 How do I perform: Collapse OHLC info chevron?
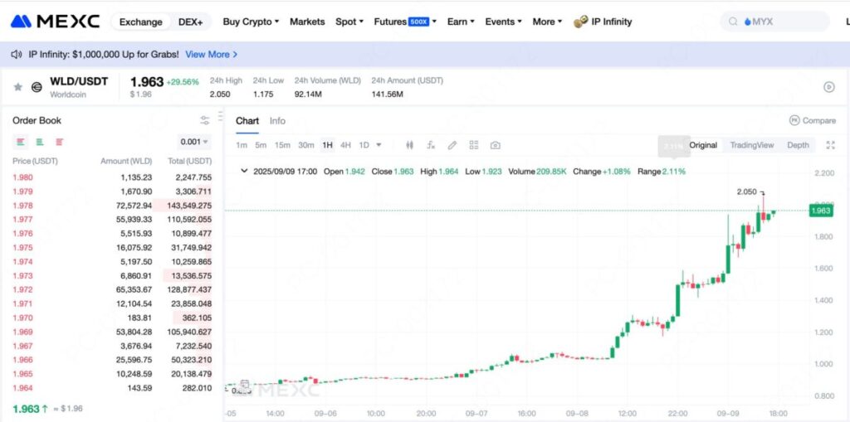[x=244, y=171]
